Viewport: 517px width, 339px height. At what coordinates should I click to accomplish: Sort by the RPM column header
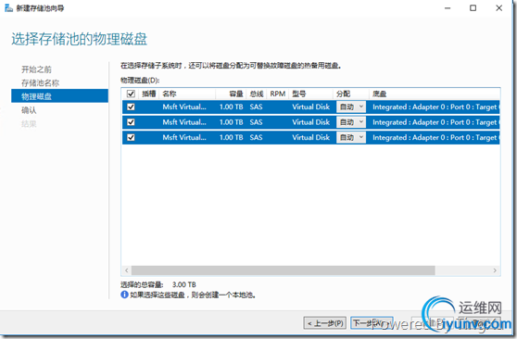[x=278, y=94]
